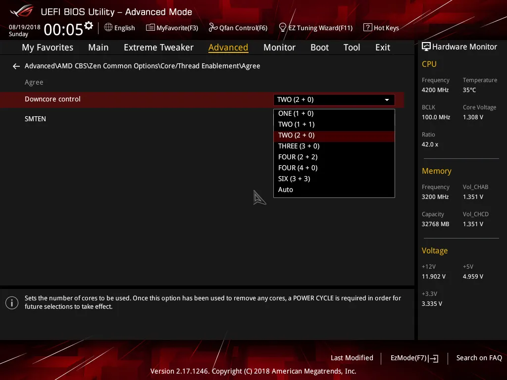Switch to the Boot tab
This screenshot has height=380, width=507.
click(319, 47)
